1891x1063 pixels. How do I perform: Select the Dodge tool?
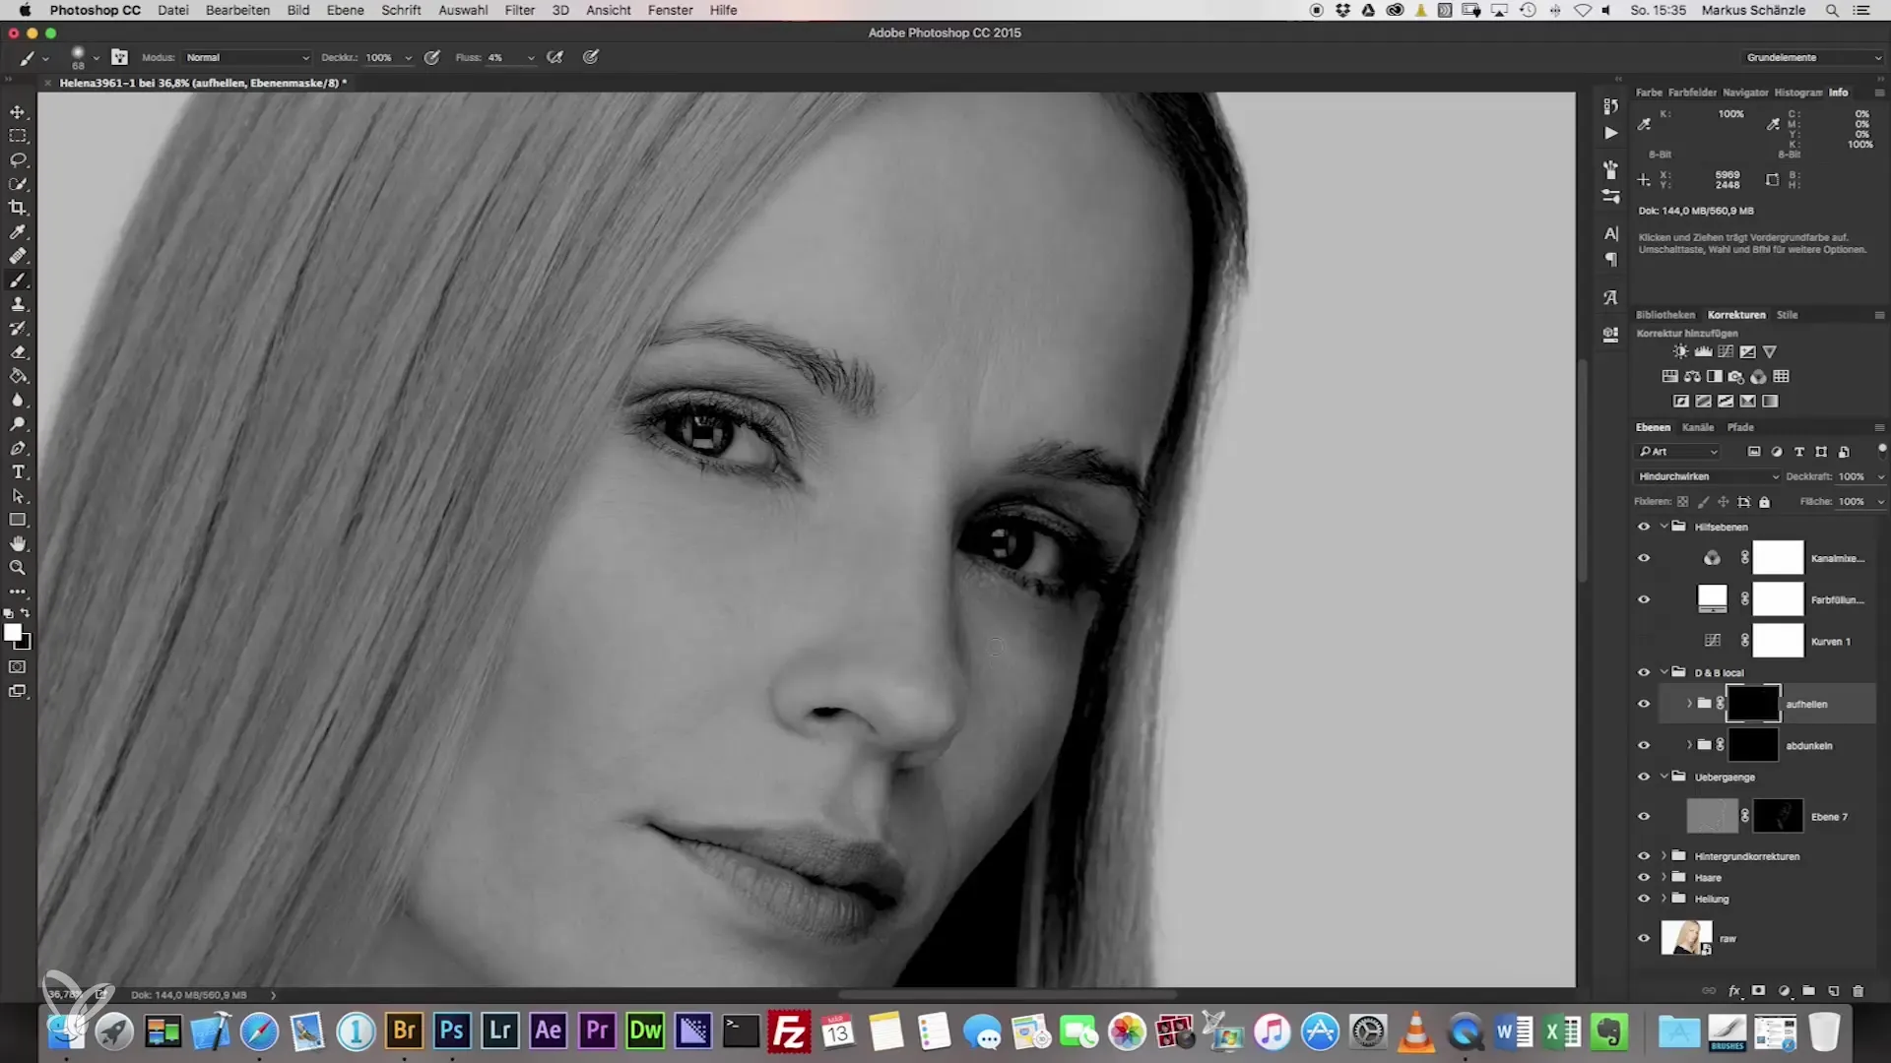18,424
